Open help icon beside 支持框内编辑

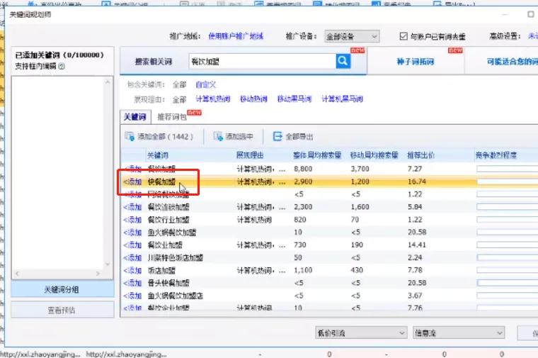pyautogui.click(x=62, y=66)
